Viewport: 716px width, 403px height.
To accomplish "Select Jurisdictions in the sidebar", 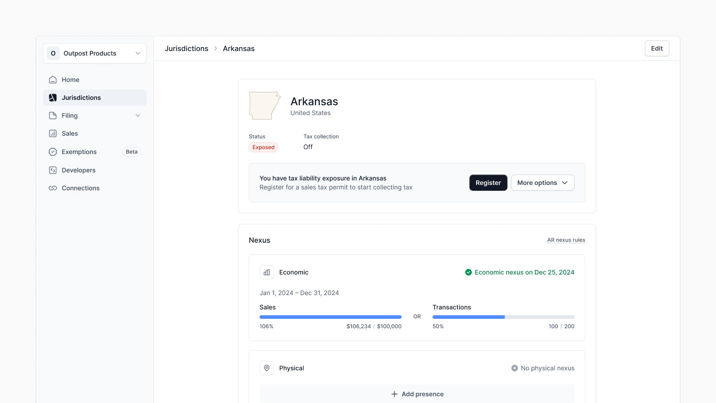I will pyautogui.click(x=95, y=98).
